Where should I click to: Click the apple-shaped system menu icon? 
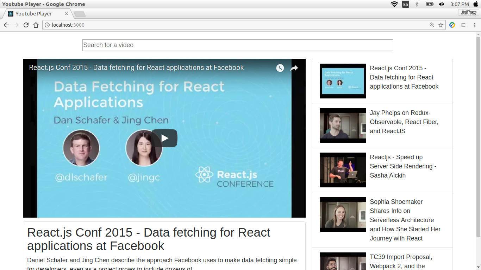[x=476, y=4]
